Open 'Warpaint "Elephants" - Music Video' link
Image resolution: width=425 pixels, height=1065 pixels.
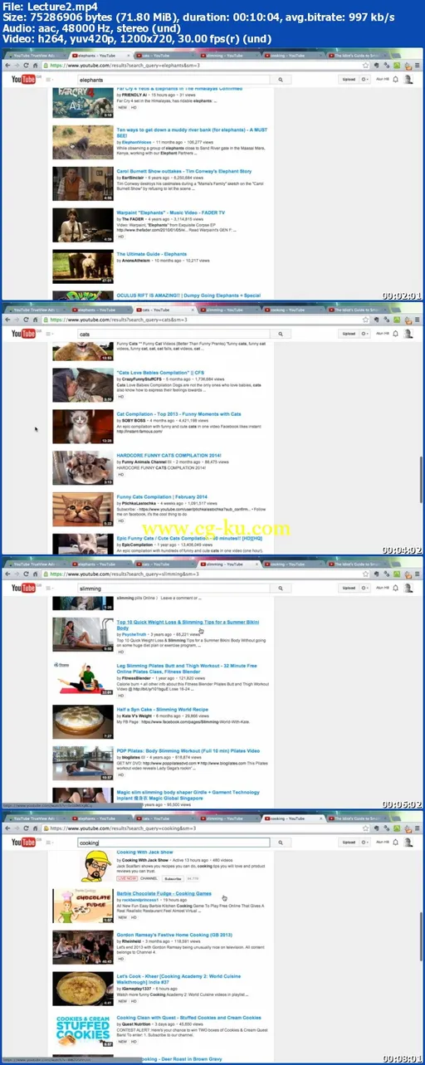tap(172, 213)
